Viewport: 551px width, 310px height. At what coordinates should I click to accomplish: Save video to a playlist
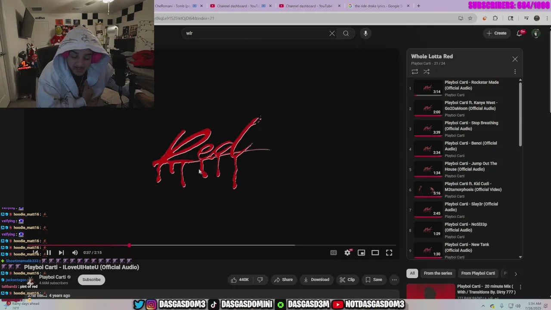coord(374,279)
